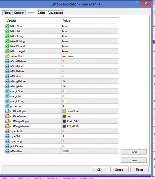155x179 pixels.
Task: Close the Custom Indicator dialog
Action: coord(146,3)
